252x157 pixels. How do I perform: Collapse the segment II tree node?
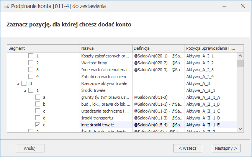18,83
